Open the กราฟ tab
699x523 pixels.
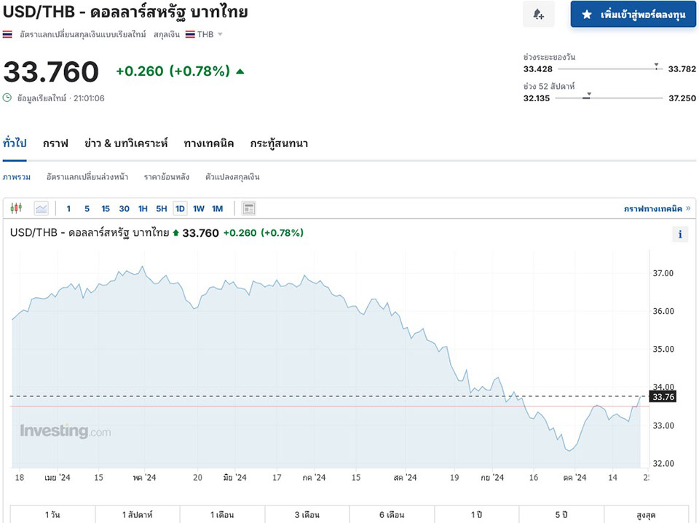[x=55, y=143]
